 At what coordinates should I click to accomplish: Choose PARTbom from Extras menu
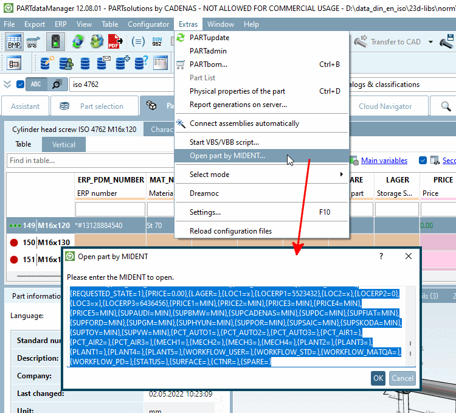pos(261,64)
